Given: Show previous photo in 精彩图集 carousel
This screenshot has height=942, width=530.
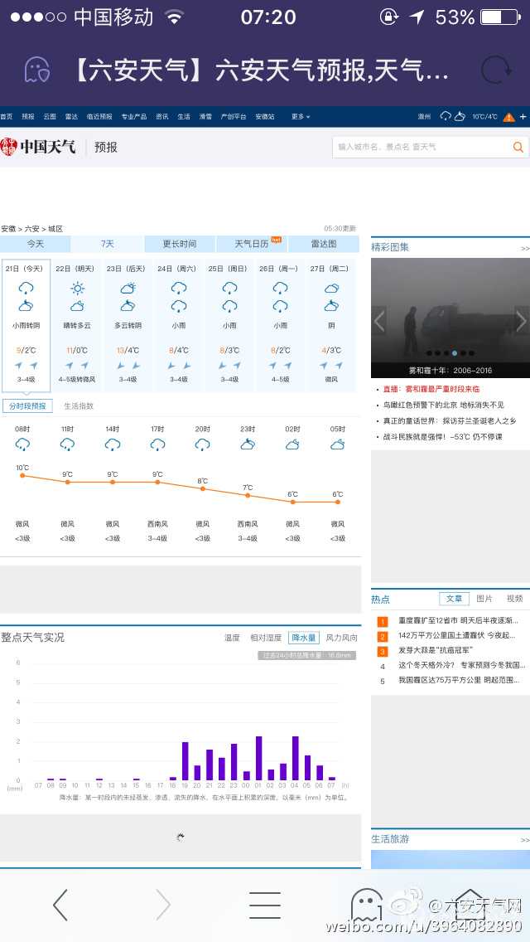Looking at the screenshot, I should click(x=379, y=320).
